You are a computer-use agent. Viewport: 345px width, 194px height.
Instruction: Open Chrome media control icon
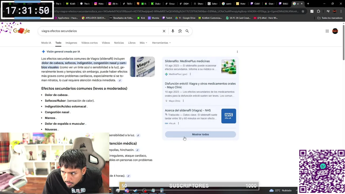(x=328, y=11)
